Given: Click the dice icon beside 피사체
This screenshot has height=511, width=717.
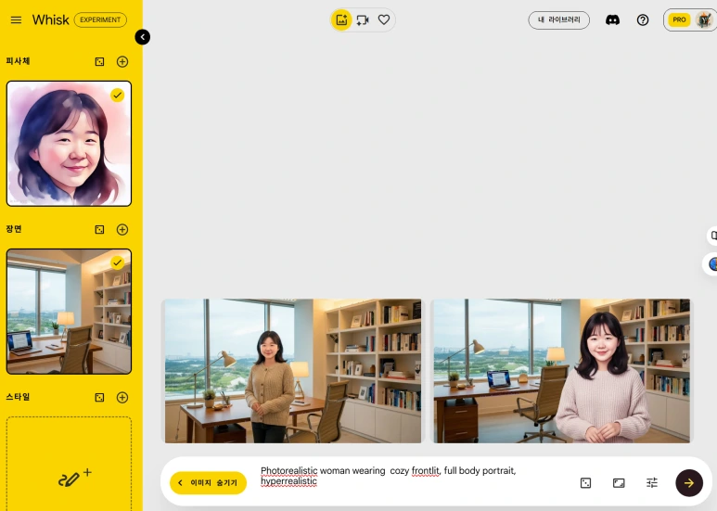Looking at the screenshot, I should (99, 62).
